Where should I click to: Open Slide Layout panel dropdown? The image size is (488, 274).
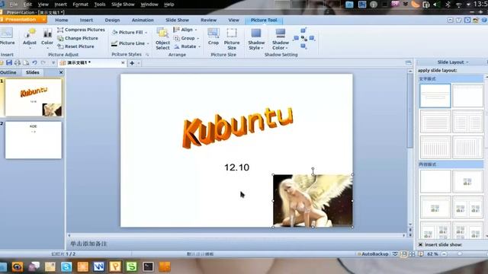coord(452,62)
